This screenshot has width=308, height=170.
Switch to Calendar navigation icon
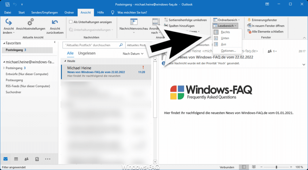[16, 159]
